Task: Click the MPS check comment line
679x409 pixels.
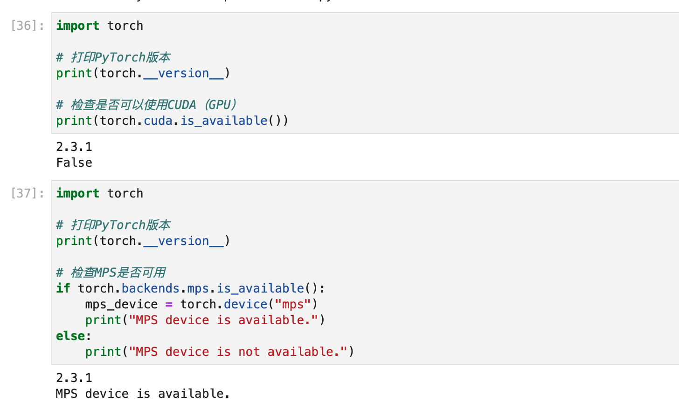Action: [x=111, y=273]
